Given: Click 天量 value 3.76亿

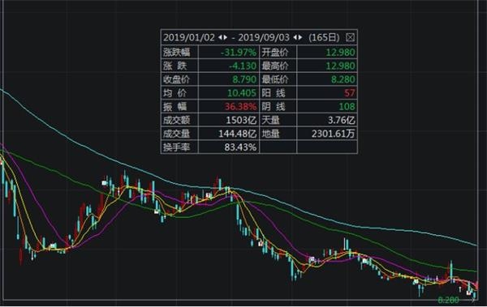Looking at the screenshot, I should click(342, 120).
